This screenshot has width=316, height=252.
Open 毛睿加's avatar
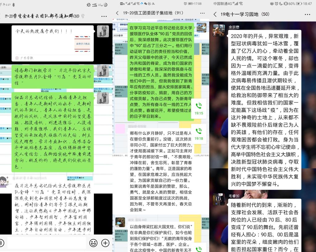pos(219,199)
